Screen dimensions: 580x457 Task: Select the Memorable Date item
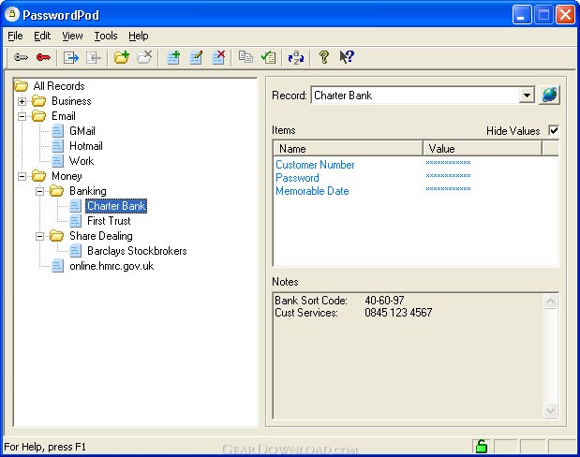click(312, 191)
